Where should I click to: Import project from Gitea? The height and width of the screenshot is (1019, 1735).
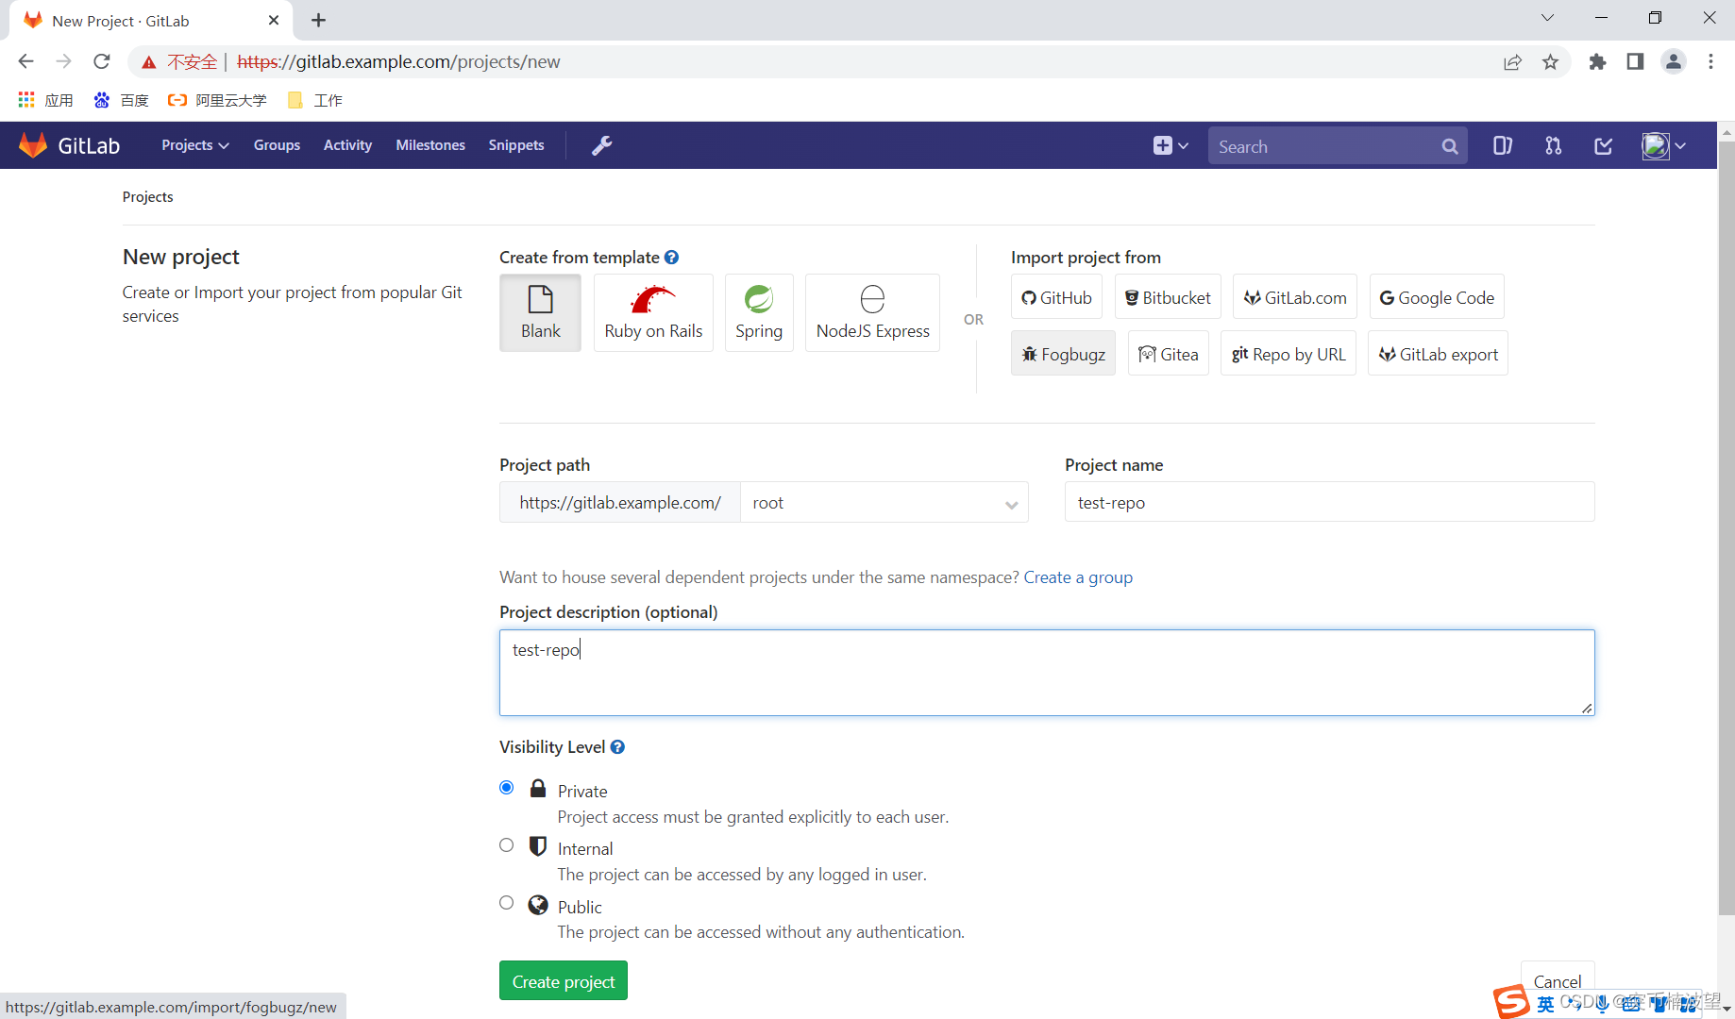click(x=1169, y=354)
